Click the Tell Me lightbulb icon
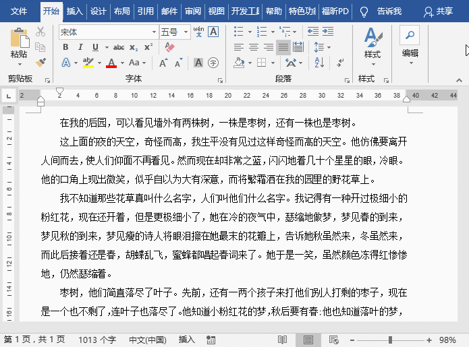 [364, 11]
